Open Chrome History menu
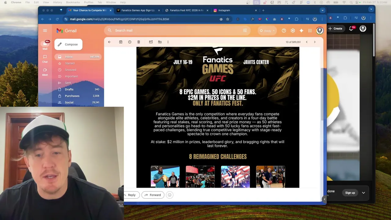This screenshot has width=391, height=220. 57,2
